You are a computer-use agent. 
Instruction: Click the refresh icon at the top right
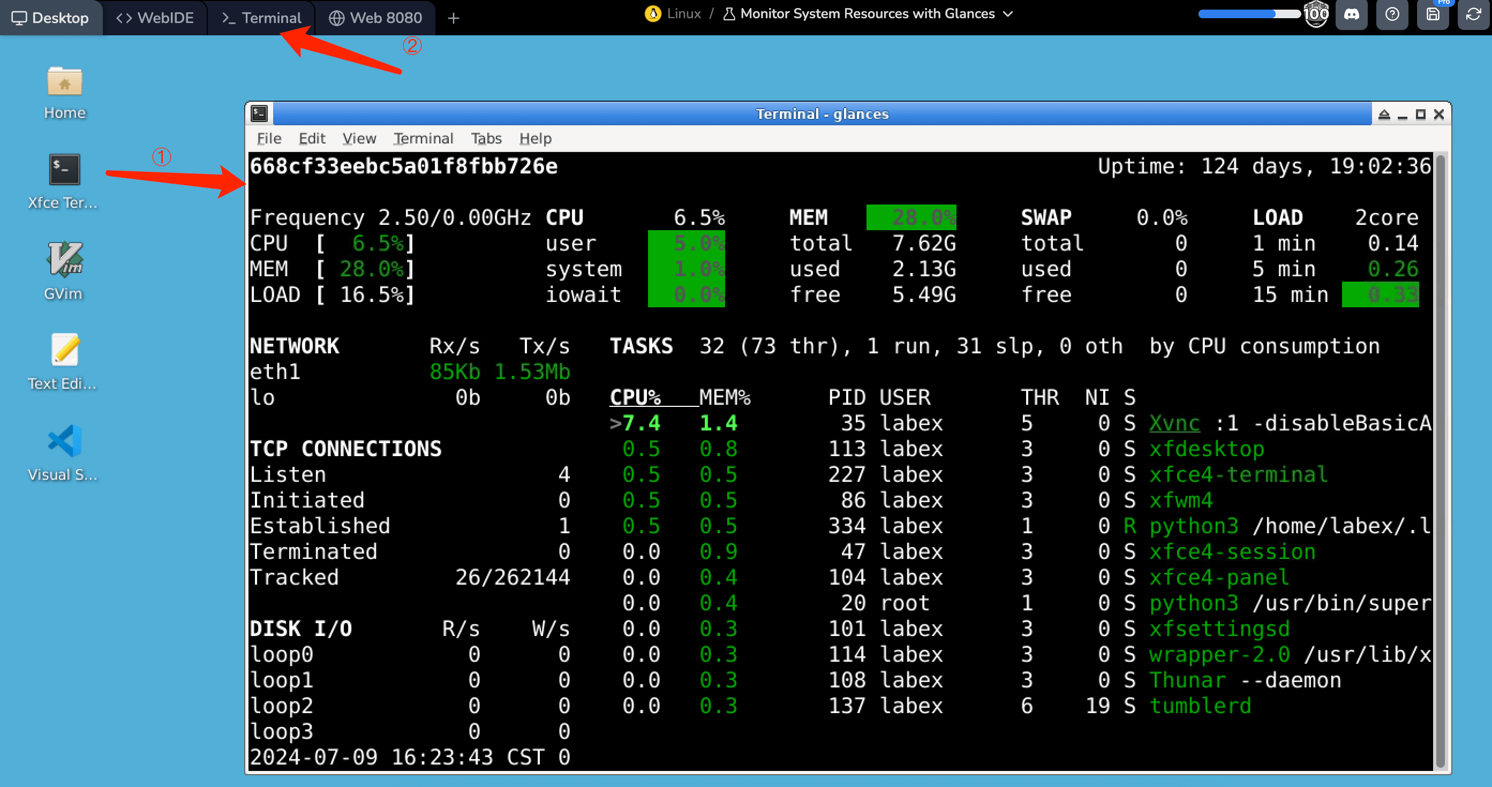(x=1473, y=14)
